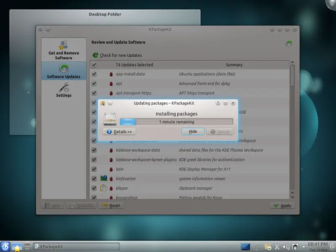
Task: Uncheck the kdm update checkbox
Action: [x=94, y=169]
